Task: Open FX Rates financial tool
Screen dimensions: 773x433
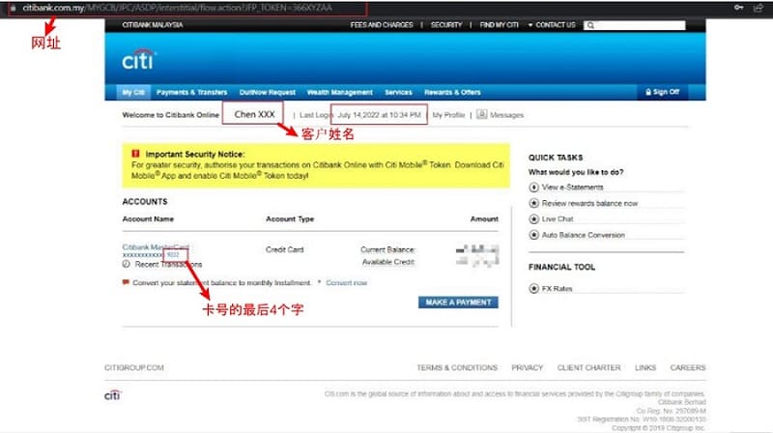Action: (558, 288)
